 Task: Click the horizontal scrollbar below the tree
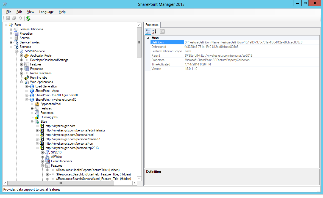click(60, 183)
